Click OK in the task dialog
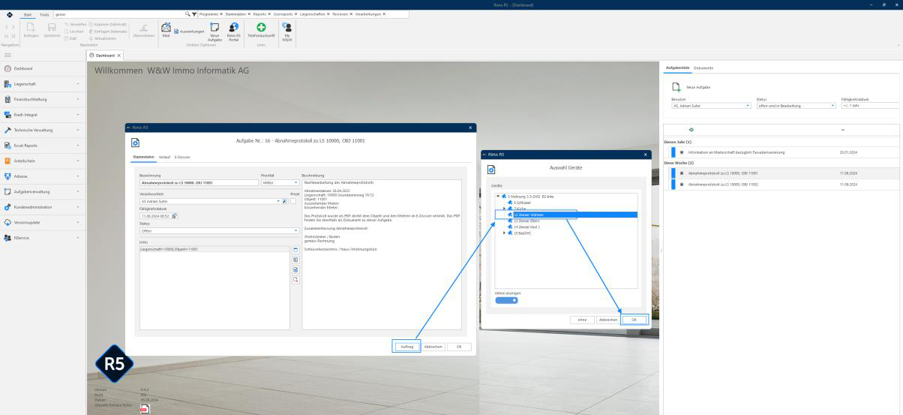This screenshot has height=415, width=903. coord(459,347)
